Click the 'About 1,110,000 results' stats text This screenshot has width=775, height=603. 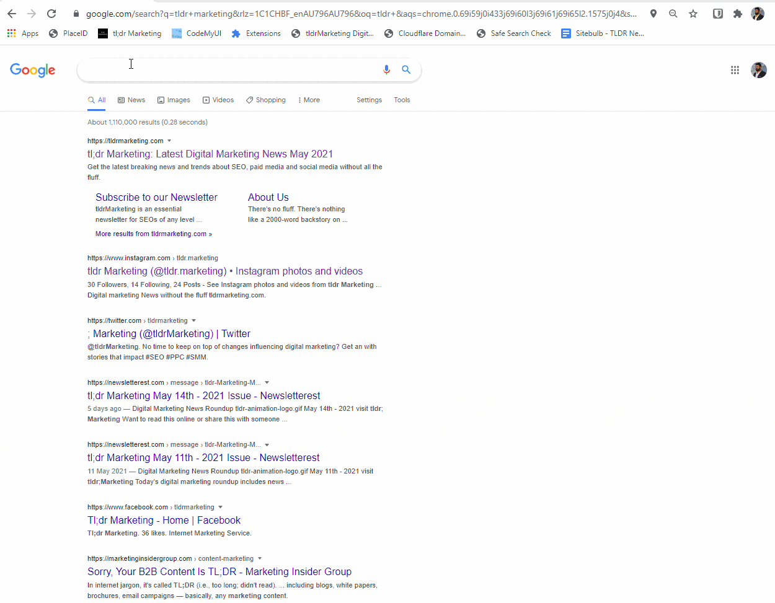148,122
